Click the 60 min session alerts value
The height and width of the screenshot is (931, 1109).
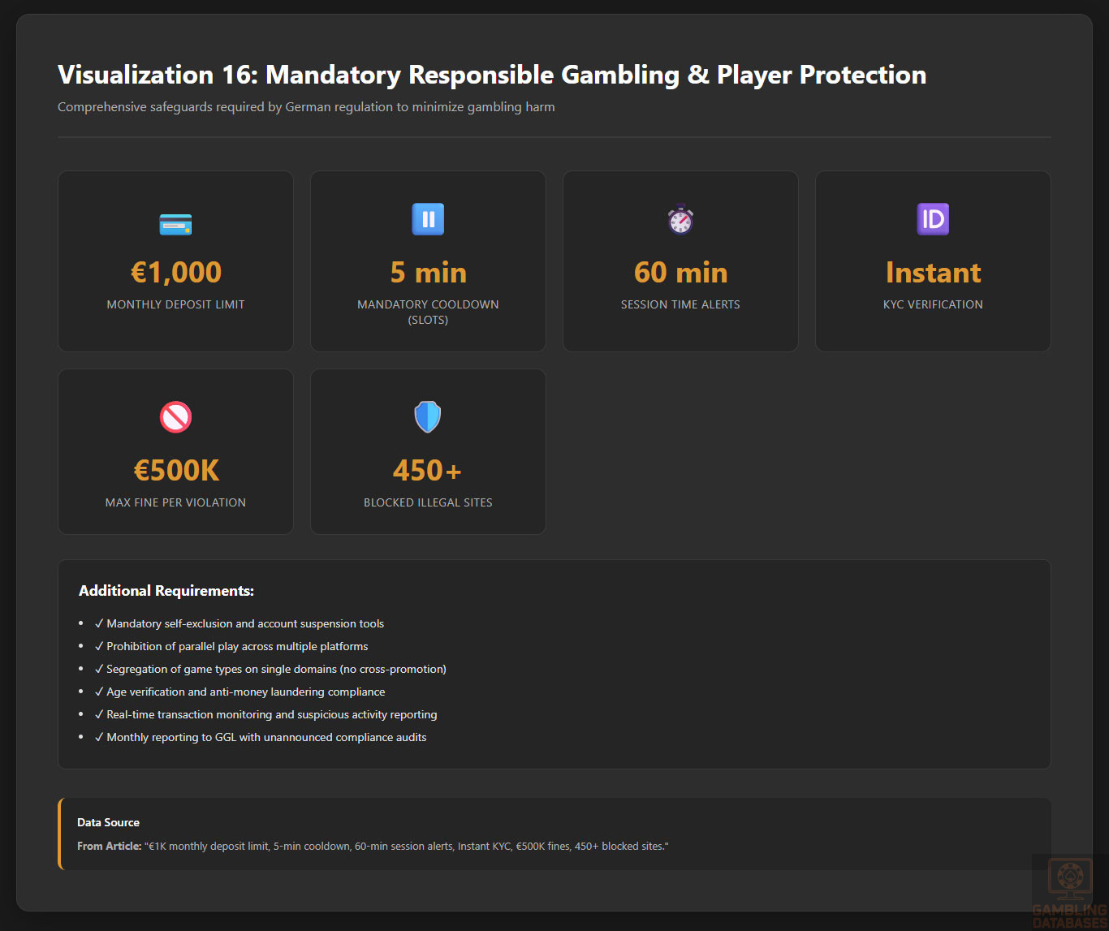pyautogui.click(x=680, y=273)
